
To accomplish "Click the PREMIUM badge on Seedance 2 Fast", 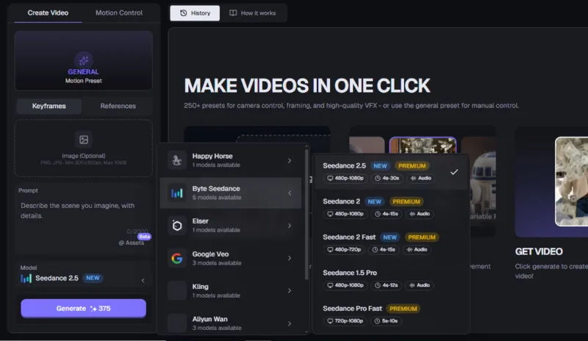I will point(421,237).
